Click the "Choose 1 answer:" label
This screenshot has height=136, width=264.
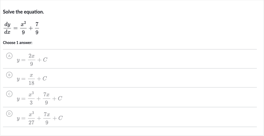[18, 43]
